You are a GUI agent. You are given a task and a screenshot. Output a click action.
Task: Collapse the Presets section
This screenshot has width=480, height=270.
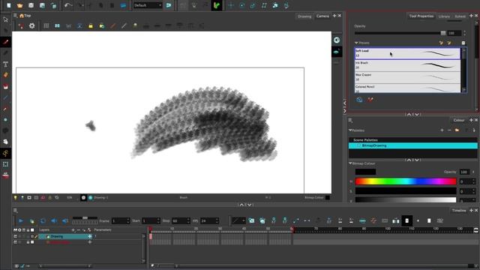[x=356, y=43]
